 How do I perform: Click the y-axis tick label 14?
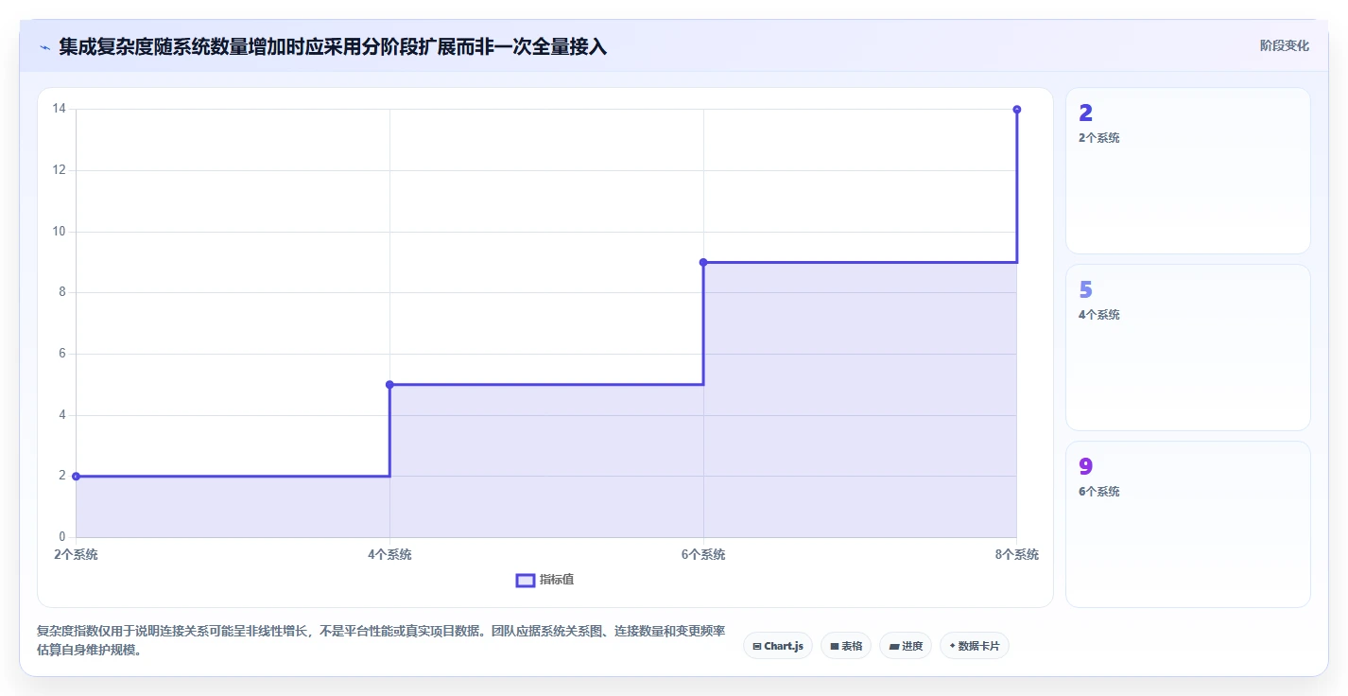pos(59,109)
